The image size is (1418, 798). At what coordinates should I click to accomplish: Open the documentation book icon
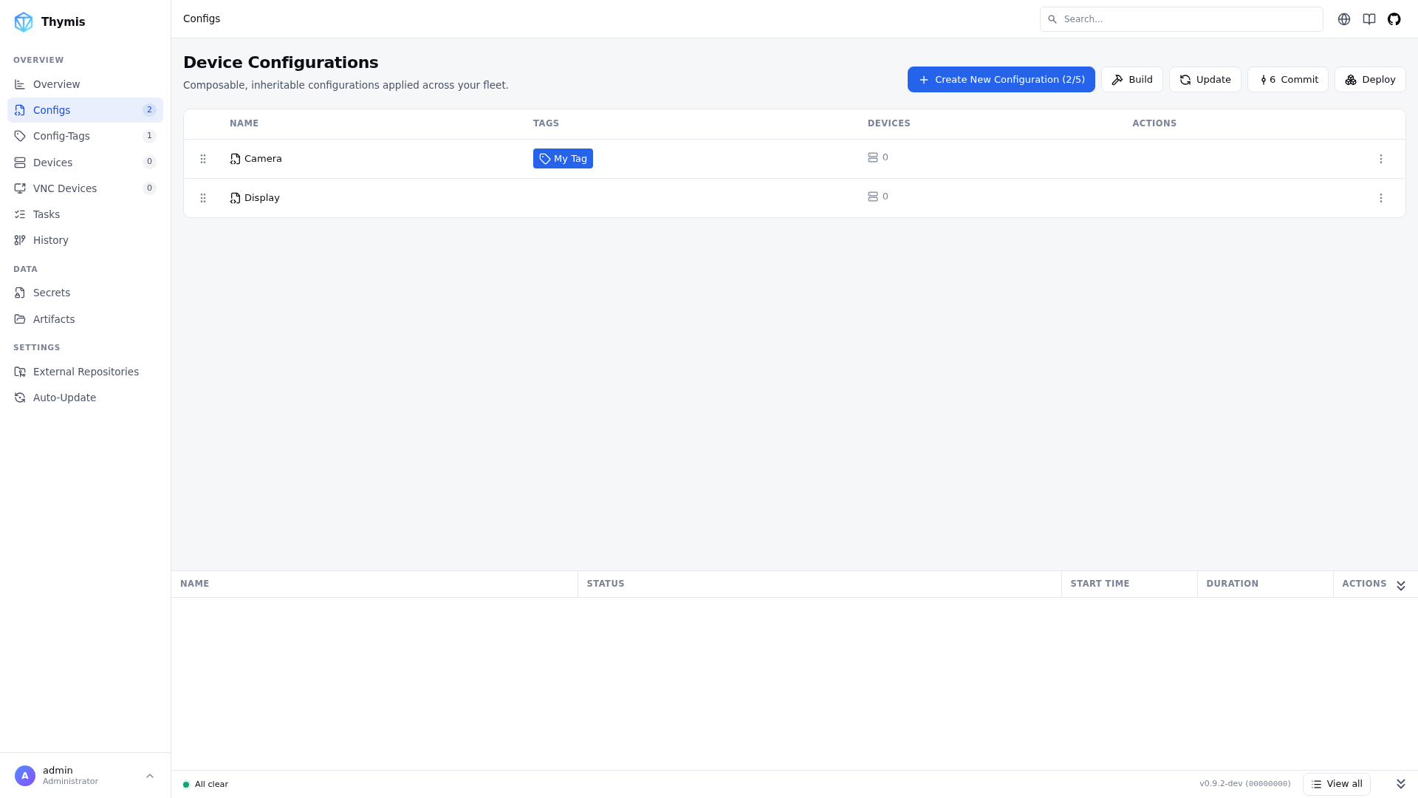pyautogui.click(x=1369, y=19)
